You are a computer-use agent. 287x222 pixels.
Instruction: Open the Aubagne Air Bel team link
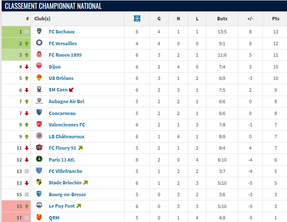pyautogui.click(x=66, y=101)
